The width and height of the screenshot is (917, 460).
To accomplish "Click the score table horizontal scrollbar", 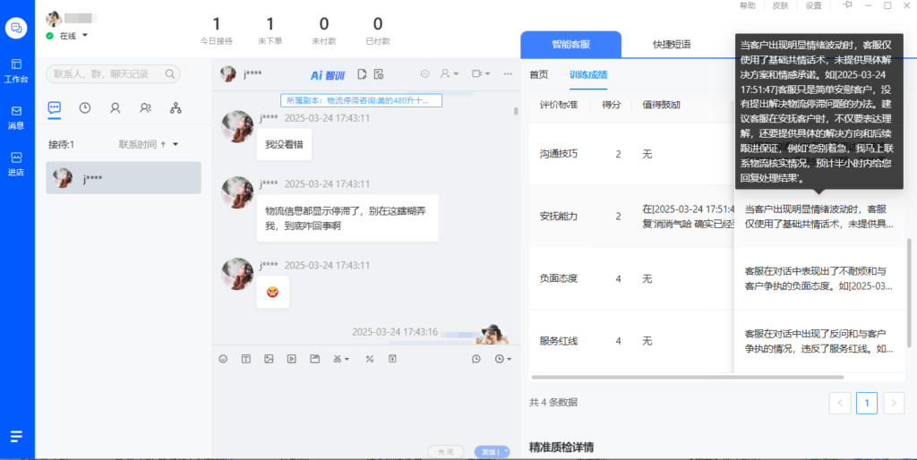I will click(687, 378).
